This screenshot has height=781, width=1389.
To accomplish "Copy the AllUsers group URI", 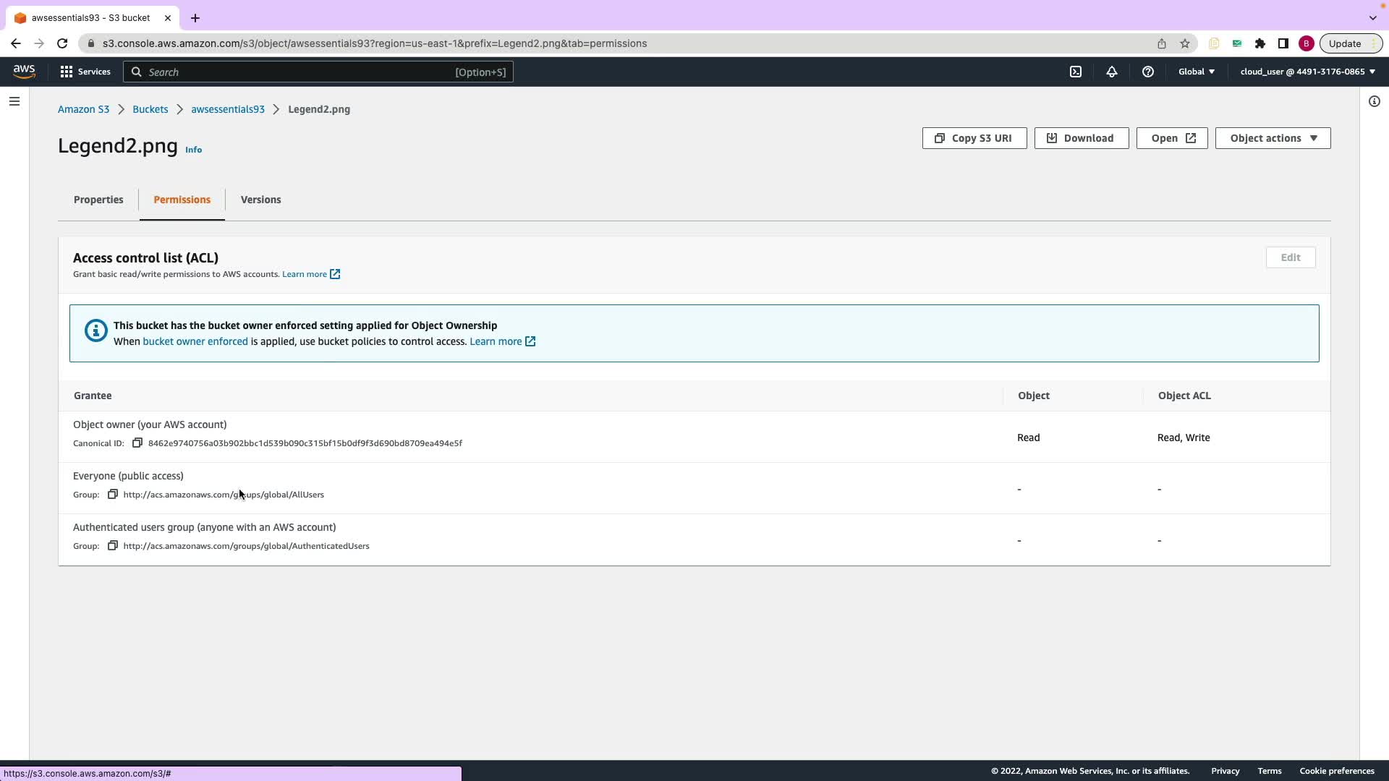I will pos(113,495).
